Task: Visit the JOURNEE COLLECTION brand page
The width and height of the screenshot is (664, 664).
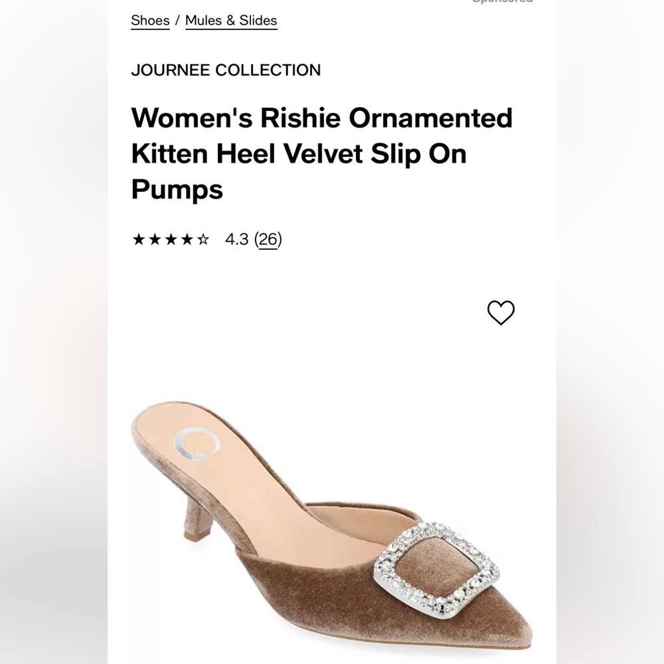Action: 226,70
